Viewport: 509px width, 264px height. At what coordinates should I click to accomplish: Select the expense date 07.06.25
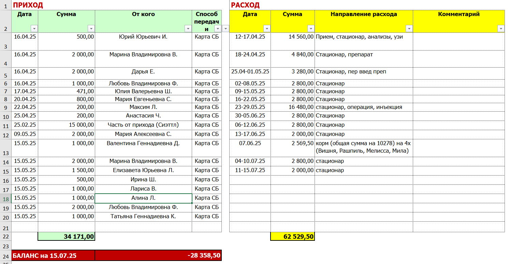click(250, 148)
